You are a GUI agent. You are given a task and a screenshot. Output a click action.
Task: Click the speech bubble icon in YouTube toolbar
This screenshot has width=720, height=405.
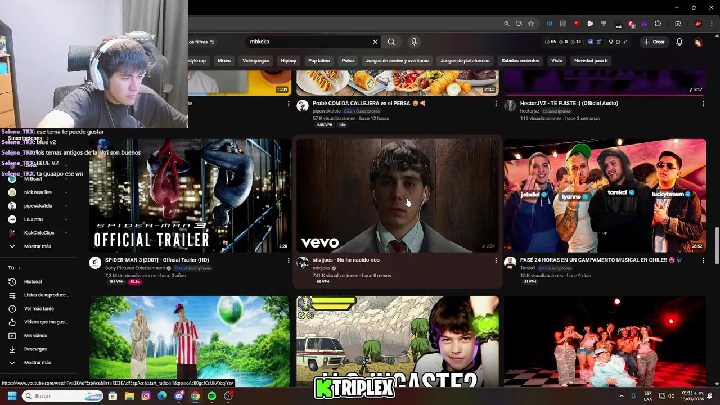[x=618, y=42]
